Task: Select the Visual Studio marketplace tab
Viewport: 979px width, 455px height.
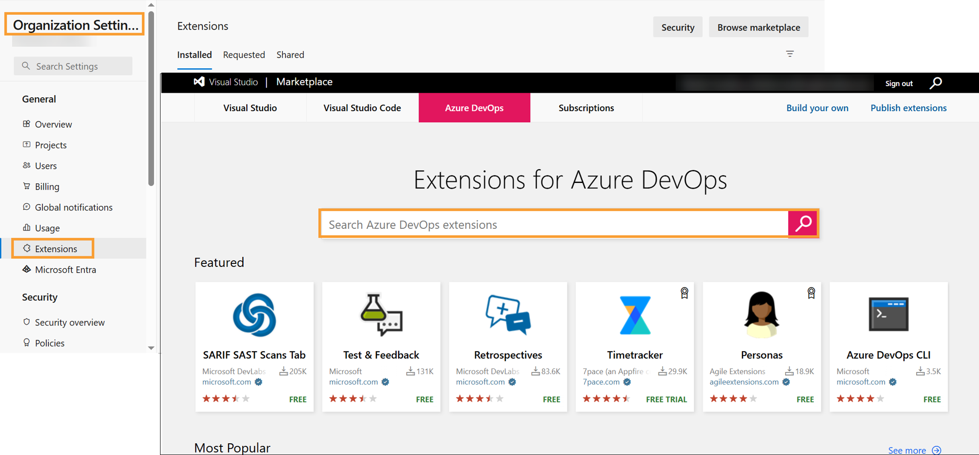Action: 250,108
